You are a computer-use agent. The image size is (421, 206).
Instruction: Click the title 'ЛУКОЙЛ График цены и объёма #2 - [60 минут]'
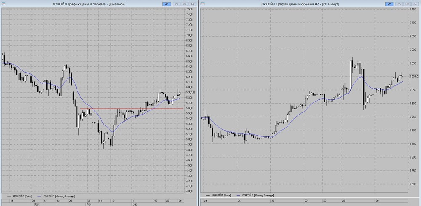click(x=300, y=4)
